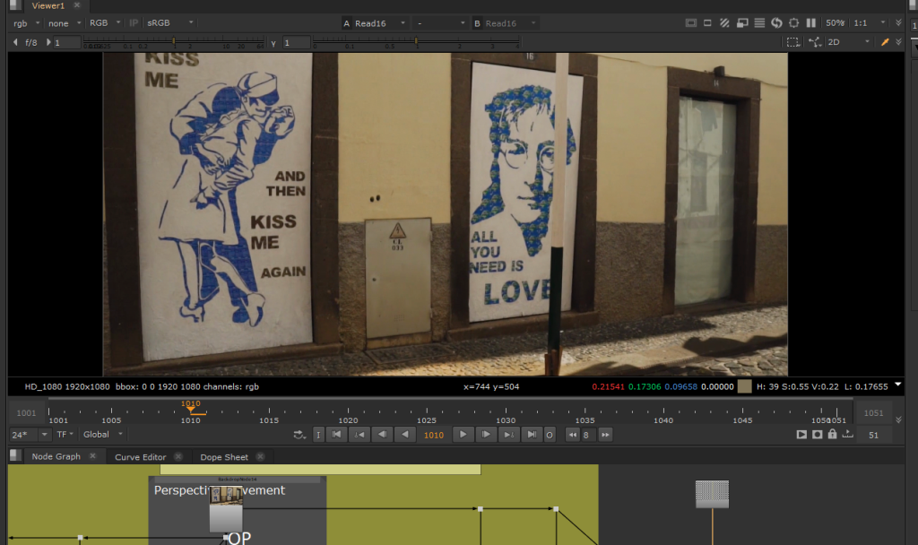Image resolution: width=918 pixels, height=545 pixels.
Task: Click the dashed ROI region icon
Action: (792, 42)
